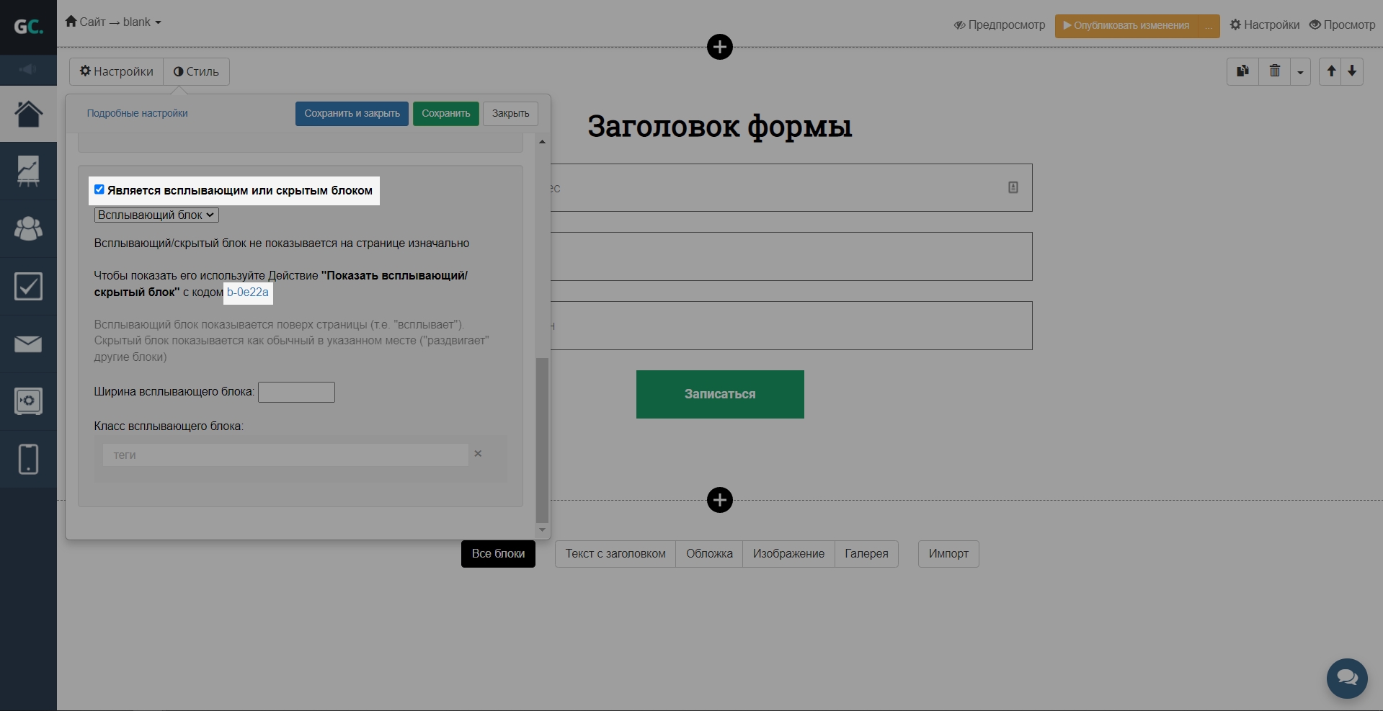The width and height of the screenshot is (1383, 711).
Task: Expand the caret next to trash button
Action: (1300, 72)
